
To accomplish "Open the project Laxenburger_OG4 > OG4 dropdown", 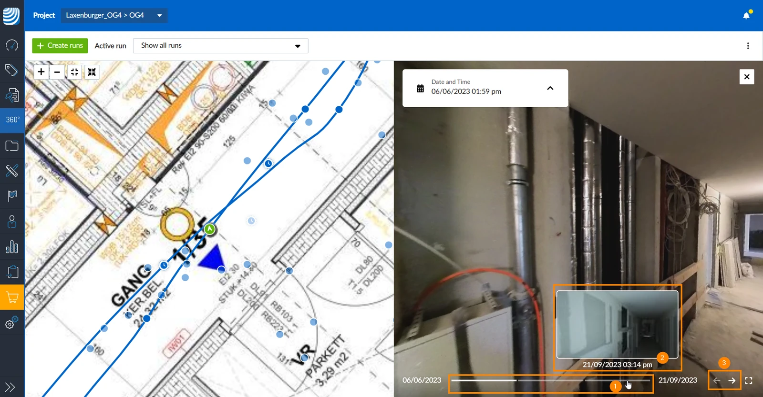I will tap(114, 15).
